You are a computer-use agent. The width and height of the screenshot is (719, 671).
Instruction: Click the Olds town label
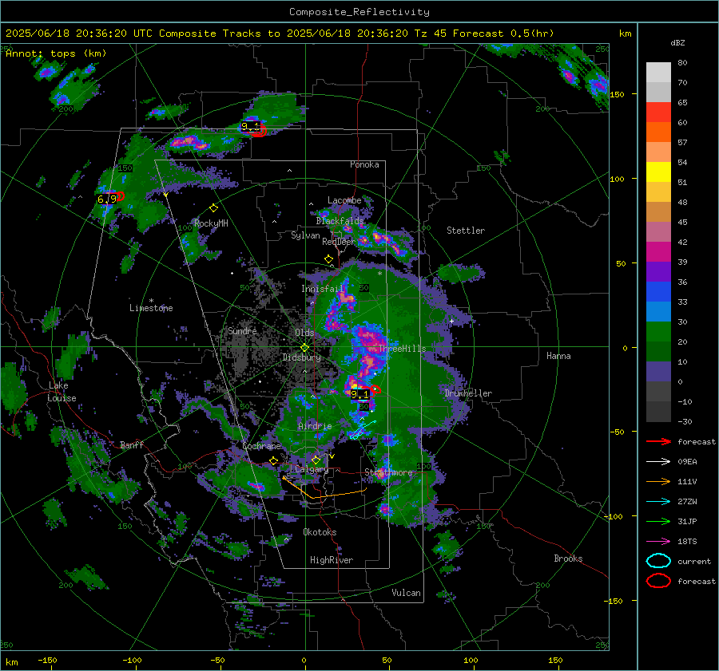click(304, 333)
